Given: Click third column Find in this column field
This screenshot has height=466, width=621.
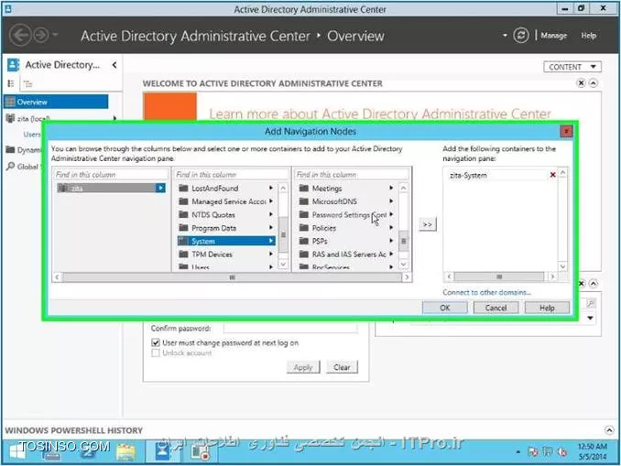Looking at the screenshot, I should [x=352, y=174].
